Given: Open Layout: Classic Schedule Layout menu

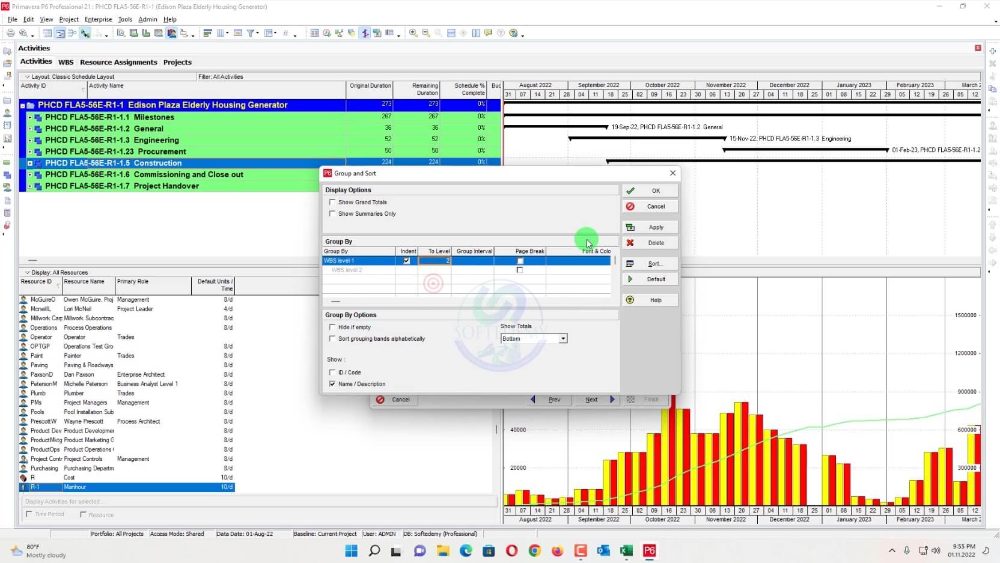Looking at the screenshot, I should tap(70, 77).
